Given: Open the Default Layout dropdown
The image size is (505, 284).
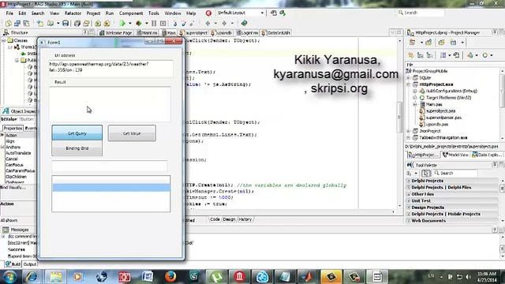Looking at the screenshot, I should [x=262, y=13].
